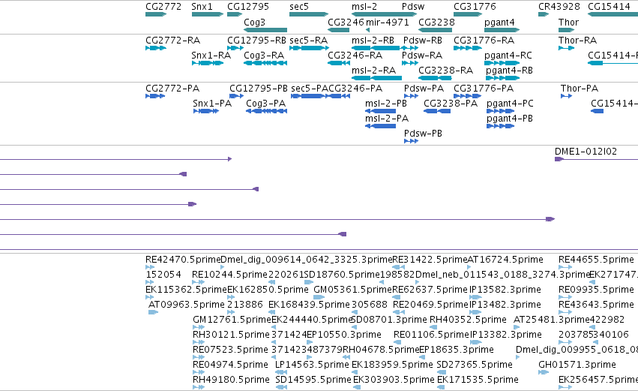Click protein CG3246-PA
The image size is (638, 391).
point(355,89)
